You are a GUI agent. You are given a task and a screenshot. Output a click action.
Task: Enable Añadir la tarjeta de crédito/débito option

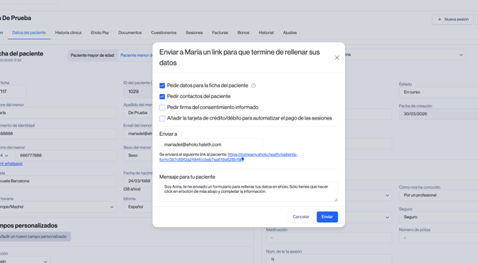[162, 118]
